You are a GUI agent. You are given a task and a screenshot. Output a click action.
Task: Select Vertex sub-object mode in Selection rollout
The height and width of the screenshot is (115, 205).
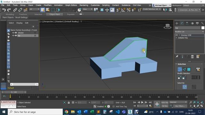point(180,69)
